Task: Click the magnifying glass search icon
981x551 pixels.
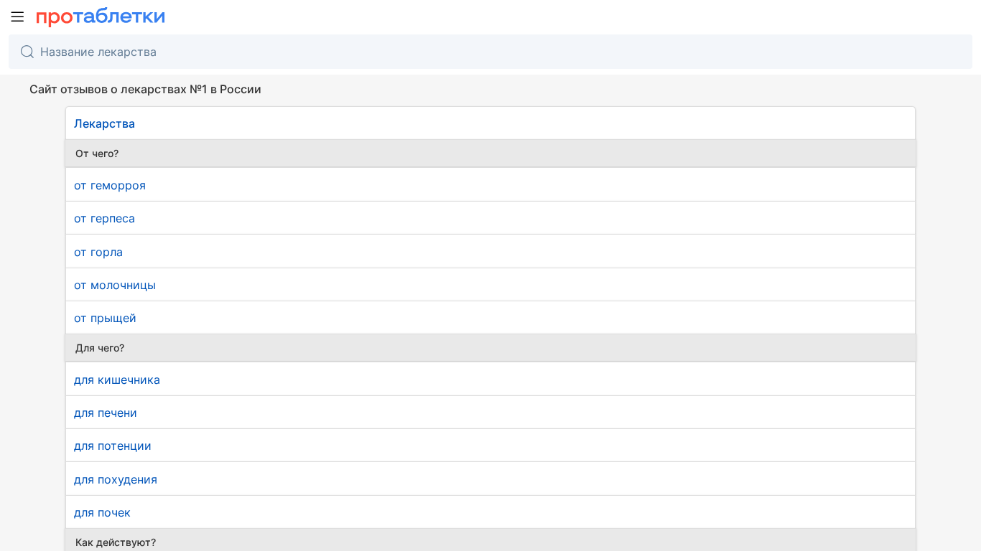Action: click(27, 52)
